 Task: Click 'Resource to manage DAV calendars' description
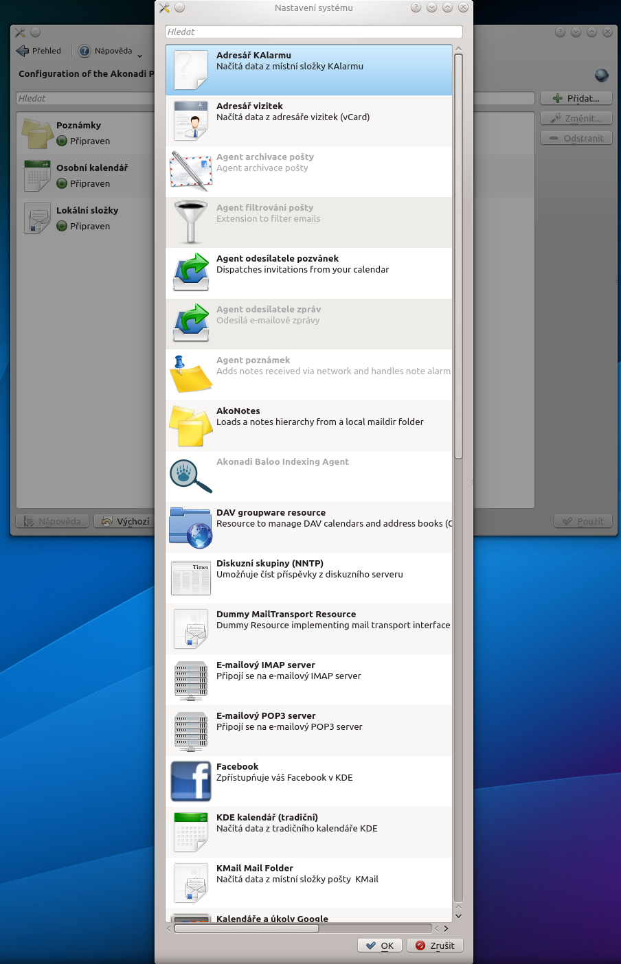[x=334, y=524]
